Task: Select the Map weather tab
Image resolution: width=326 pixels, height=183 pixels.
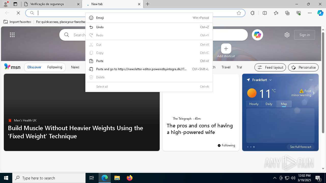Action: tap(284, 104)
